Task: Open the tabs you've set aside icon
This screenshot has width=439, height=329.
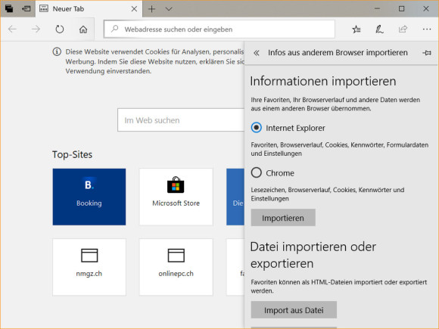Action: 9,8
